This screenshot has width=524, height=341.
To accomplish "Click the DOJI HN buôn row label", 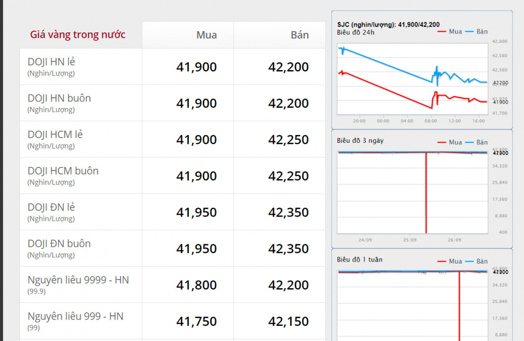I will click(59, 98).
